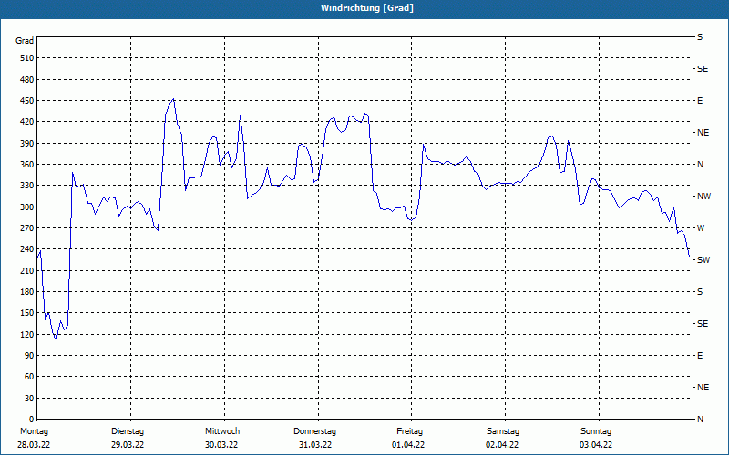This screenshot has width=729, height=455.
Task: Click the 30.03.22 date label
Action: coord(221,445)
